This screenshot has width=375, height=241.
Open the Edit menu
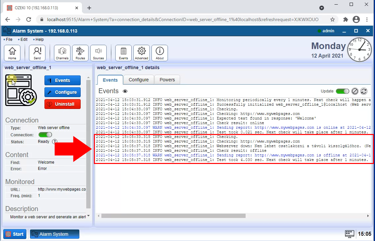point(24,40)
